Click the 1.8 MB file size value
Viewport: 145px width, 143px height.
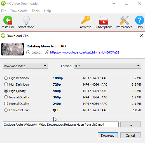coord(136,91)
